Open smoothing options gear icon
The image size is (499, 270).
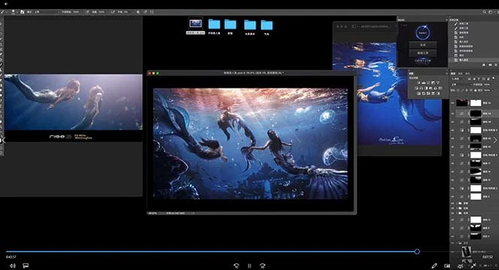pos(138,12)
